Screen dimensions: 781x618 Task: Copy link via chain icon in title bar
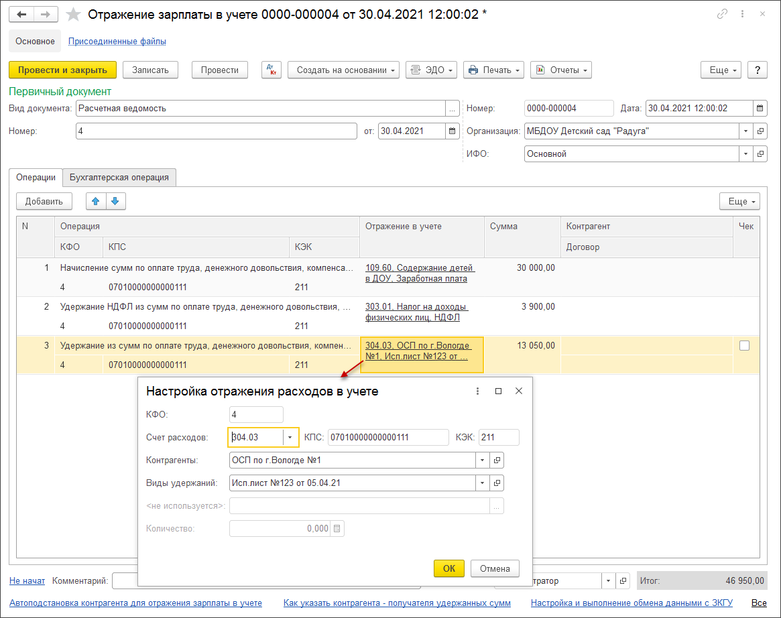tap(722, 14)
